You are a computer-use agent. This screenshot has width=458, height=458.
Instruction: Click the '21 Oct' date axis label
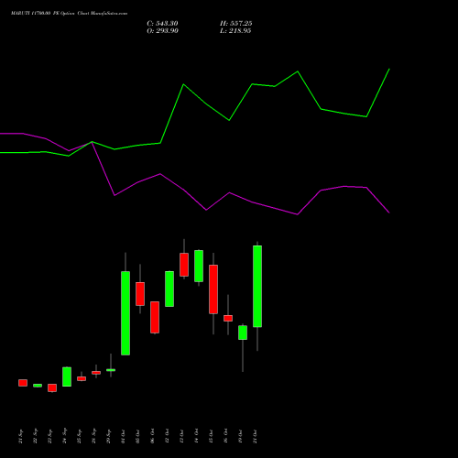point(255,436)
